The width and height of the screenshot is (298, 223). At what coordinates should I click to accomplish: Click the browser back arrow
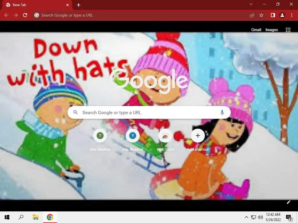pos(6,15)
